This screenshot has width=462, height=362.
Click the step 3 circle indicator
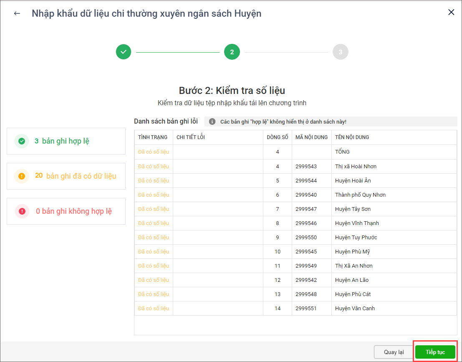340,52
